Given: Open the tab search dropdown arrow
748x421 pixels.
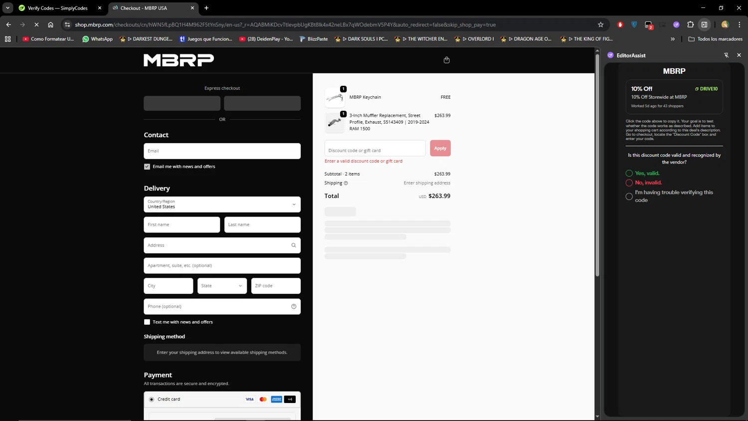Looking at the screenshot, I should coord(7,8).
